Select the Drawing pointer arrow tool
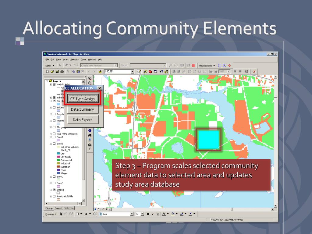This screenshot has height=234, width=312. (x=61, y=214)
